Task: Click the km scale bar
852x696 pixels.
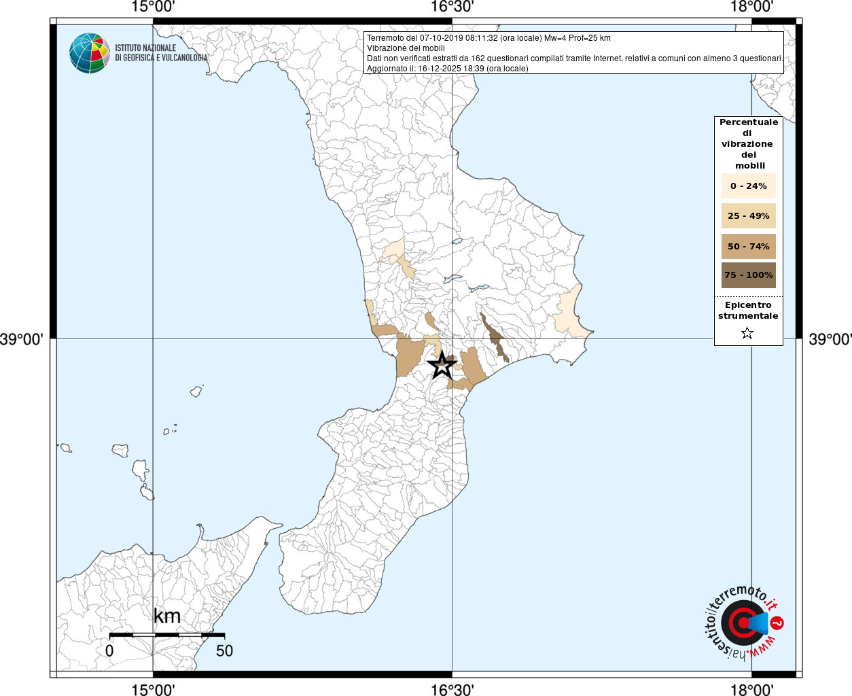Action: pos(167,635)
